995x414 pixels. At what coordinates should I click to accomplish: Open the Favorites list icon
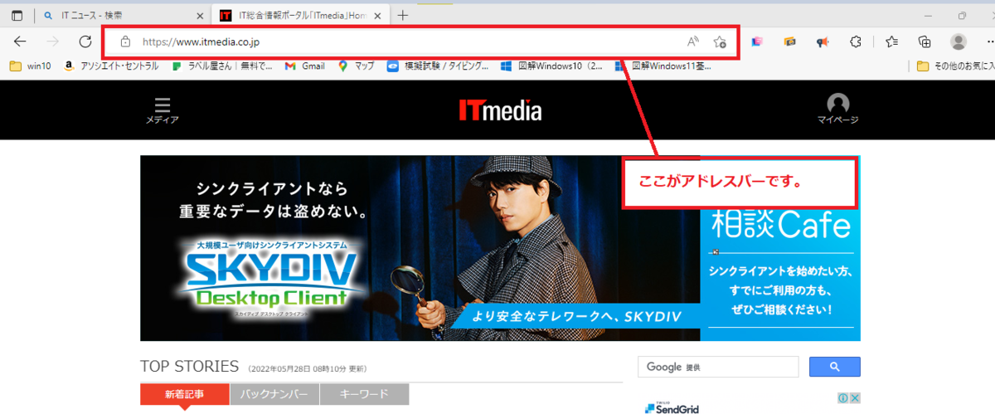point(891,41)
